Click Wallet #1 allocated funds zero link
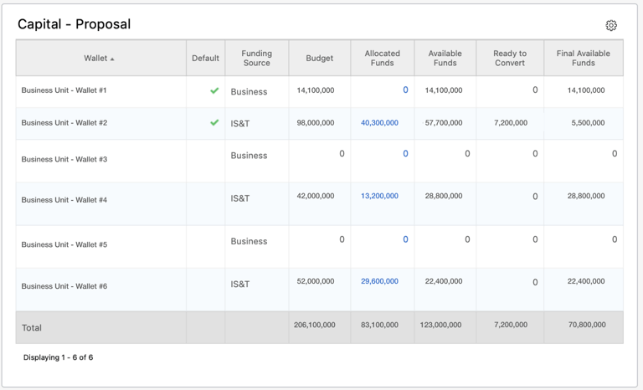Viewport: 643px width, 390px height. click(405, 90)
